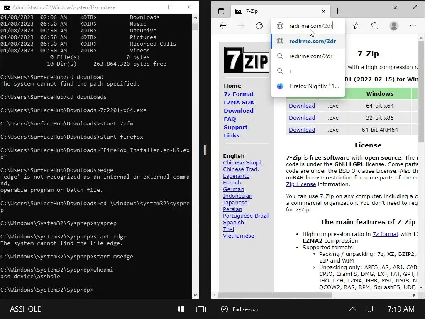
Task: Open the user profile avatar in Edge
Action: click(393, 26)
